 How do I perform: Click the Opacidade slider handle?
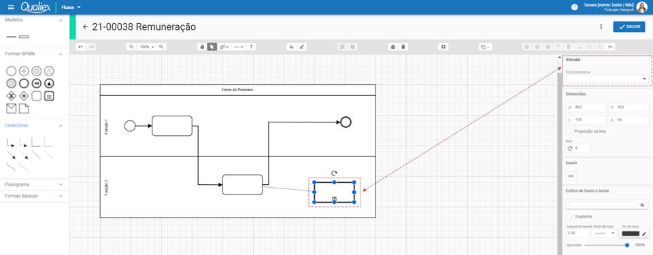click(x=627, y=245)
